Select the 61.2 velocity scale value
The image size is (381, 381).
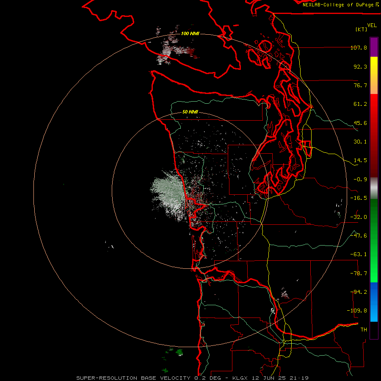360,104
